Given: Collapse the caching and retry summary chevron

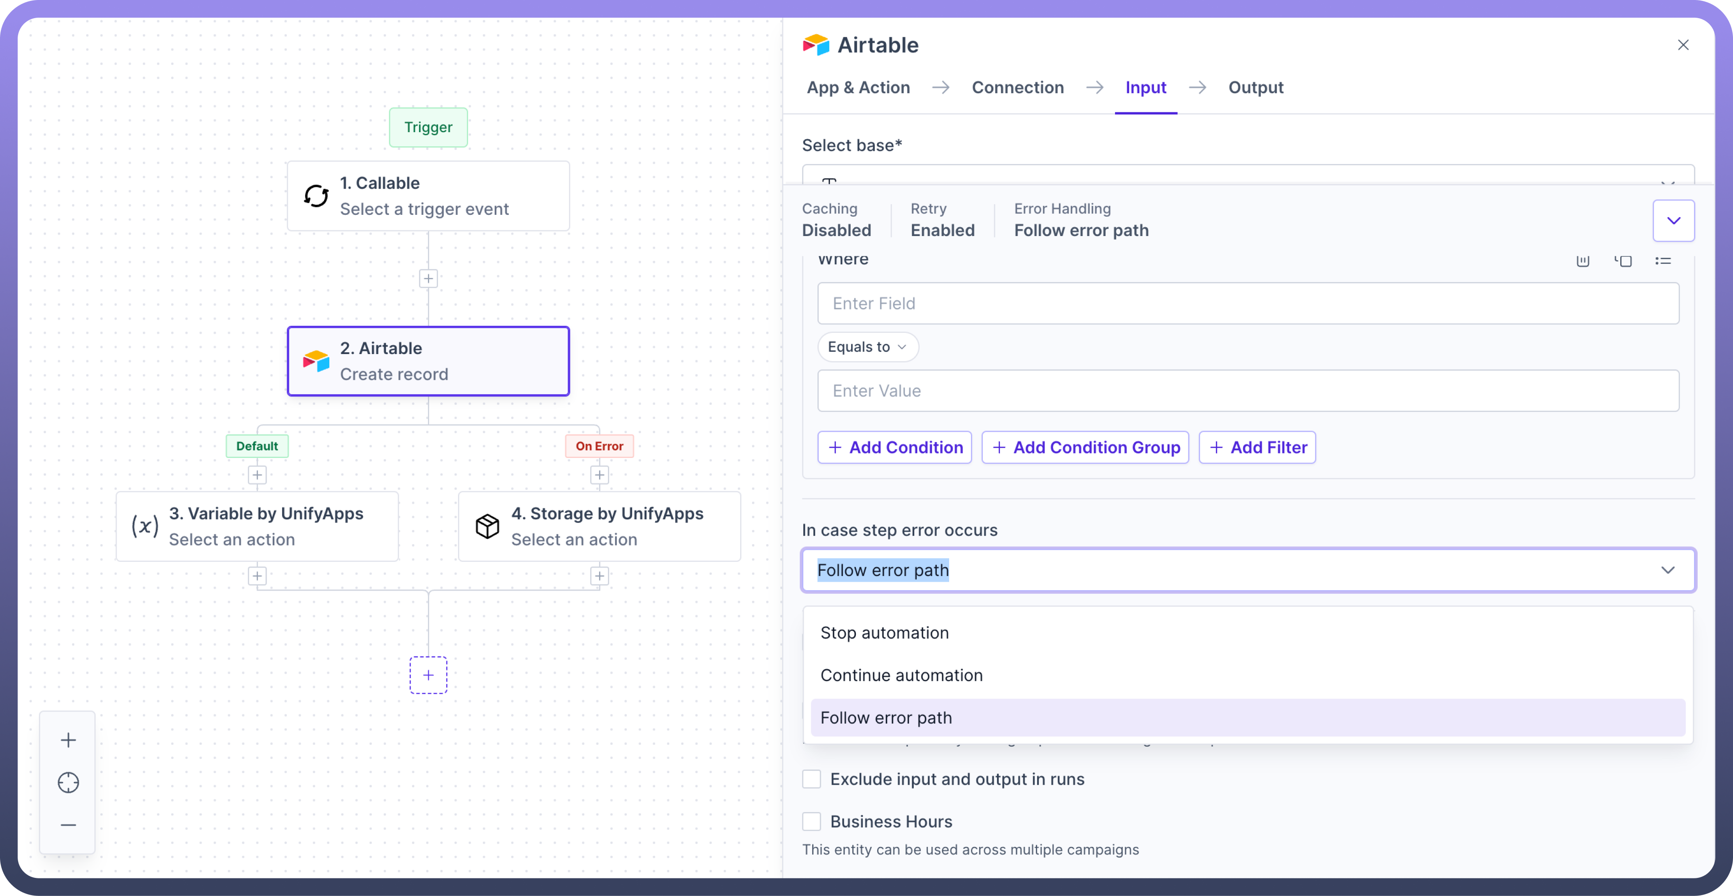Looking at the screenshot, I should pos(1673,221).
